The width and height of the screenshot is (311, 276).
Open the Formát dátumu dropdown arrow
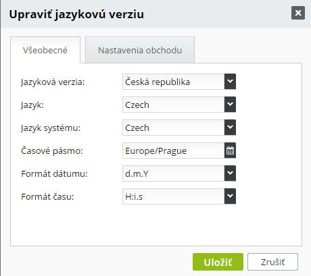(230, 173)
